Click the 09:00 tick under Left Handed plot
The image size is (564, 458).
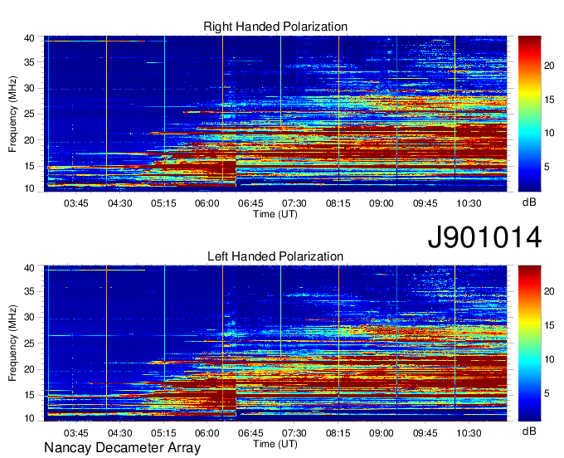pyautogui.click(x=382, y=433)
